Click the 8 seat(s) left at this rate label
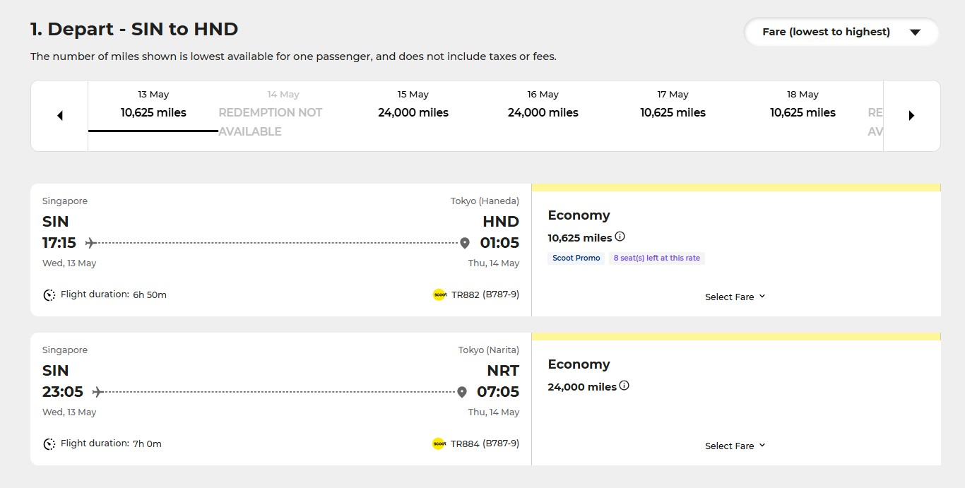This screenshot has height=488, width=965. (x=656, y=258)
